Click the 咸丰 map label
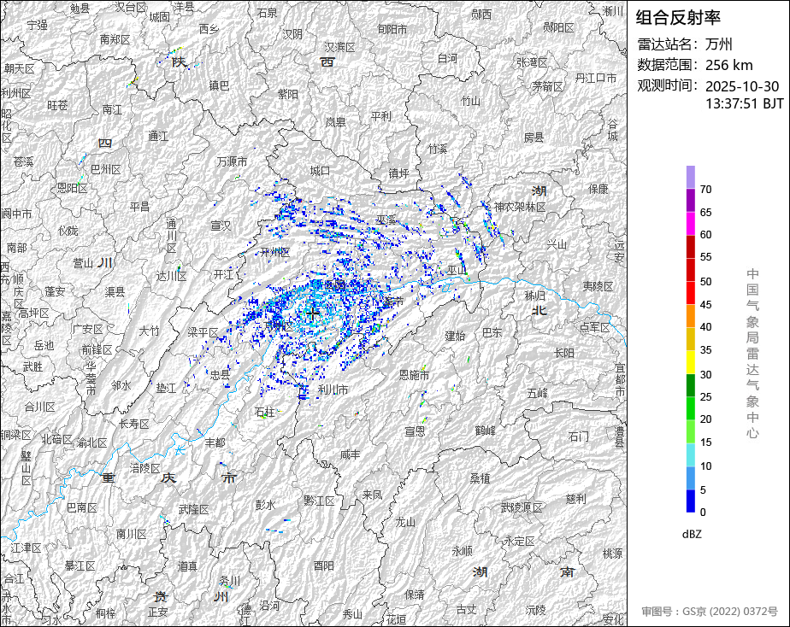This screenshot has height=627, width=790. point(351,455)
